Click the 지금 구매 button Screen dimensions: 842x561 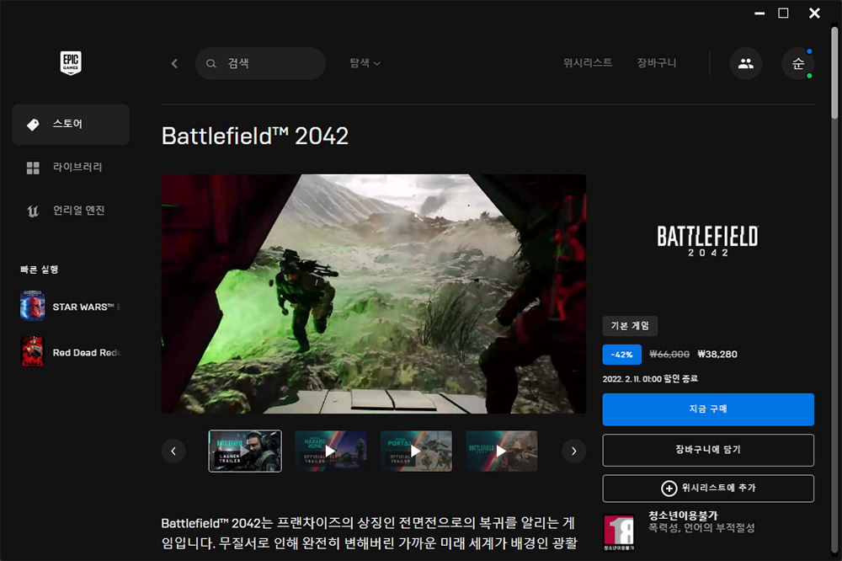pos(708,409)
